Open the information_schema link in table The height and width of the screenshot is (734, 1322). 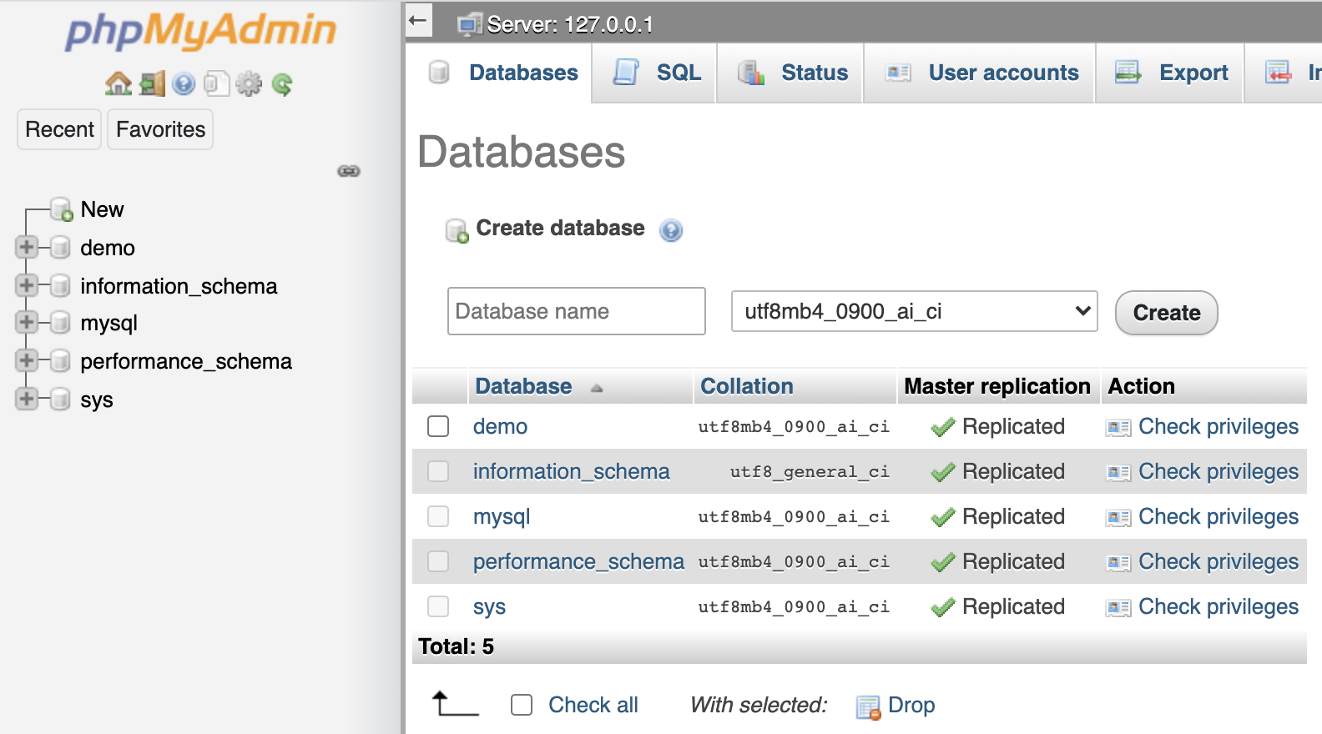point(571,471)
